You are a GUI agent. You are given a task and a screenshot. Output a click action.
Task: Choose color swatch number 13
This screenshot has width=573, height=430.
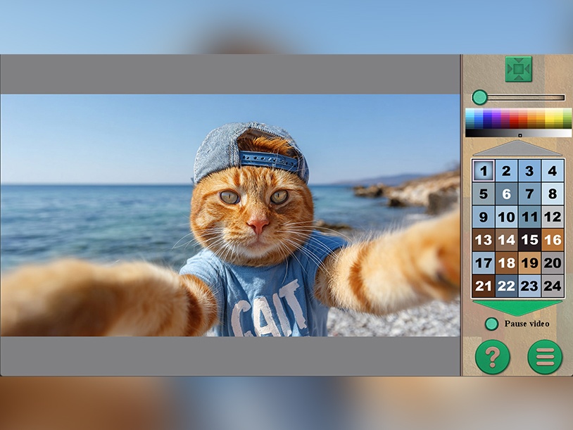click(483, 240)
